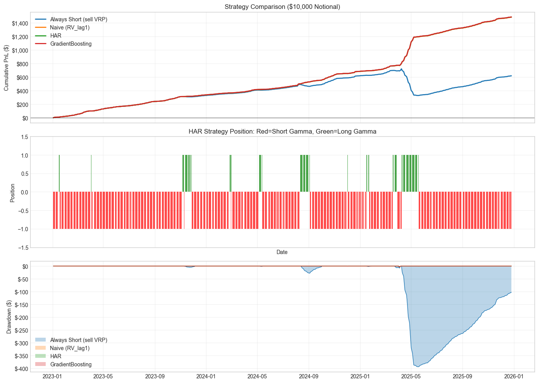This screenshot has width=538, height=383.
Task: Click the peach Naive (RV_lag1) patch in Drawdown legend
Action: pyautogui.click(x=40, y=348)
